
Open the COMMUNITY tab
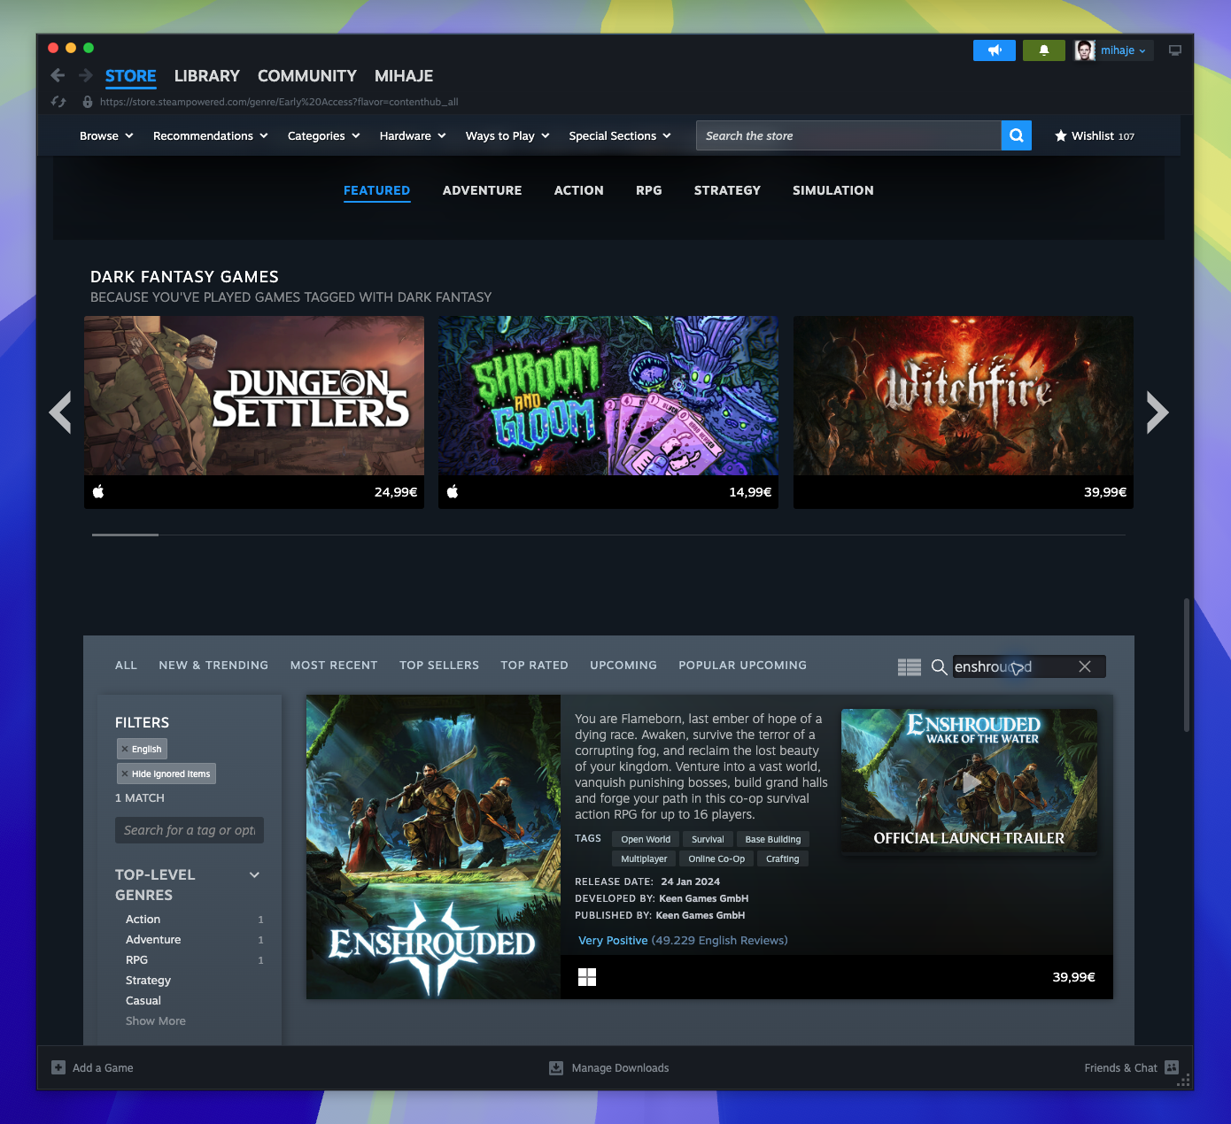307,76
